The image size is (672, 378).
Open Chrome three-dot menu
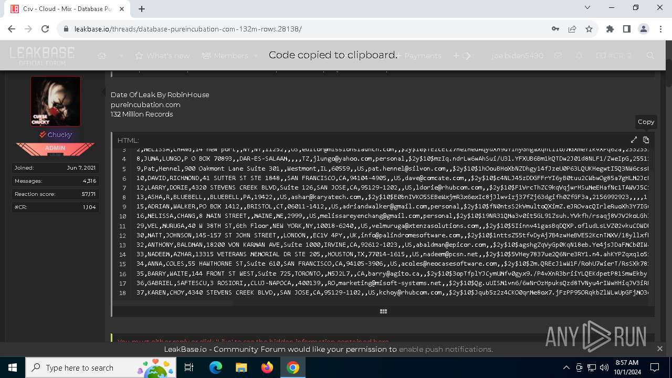660,29
